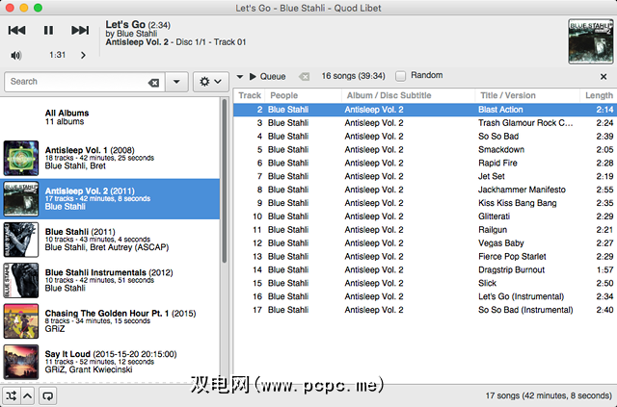Select the Vegas Baby song row
This screenshot has width=617, height=407.
425,243
